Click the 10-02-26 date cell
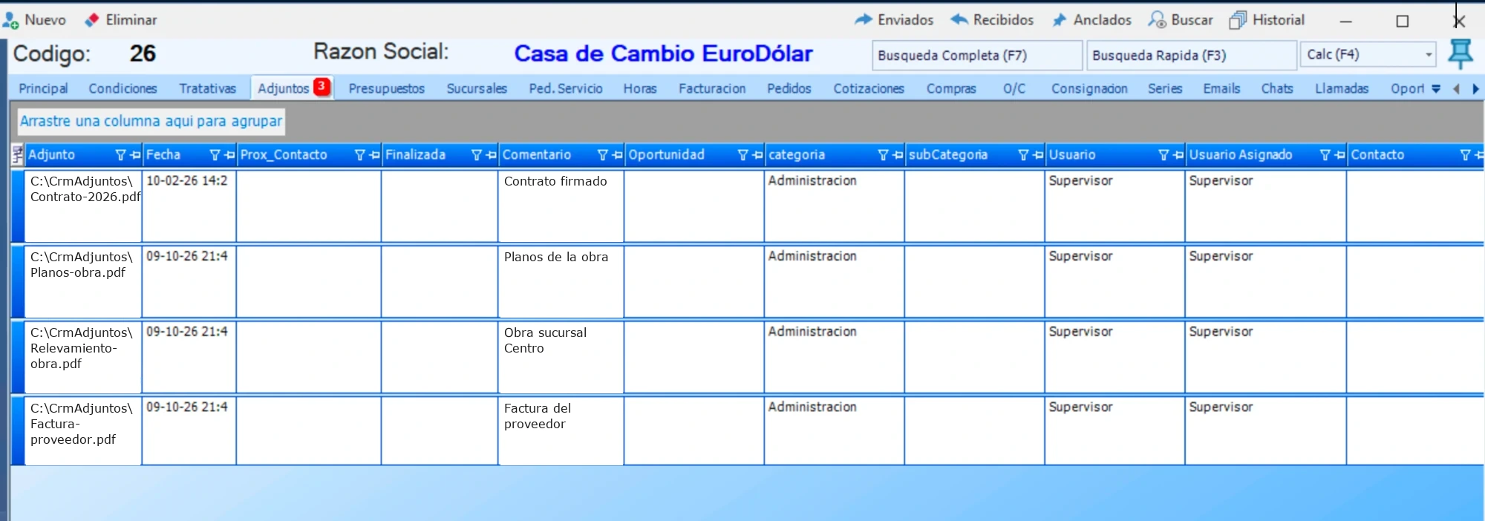This screenshot has width=1485, height=521. 189,206
